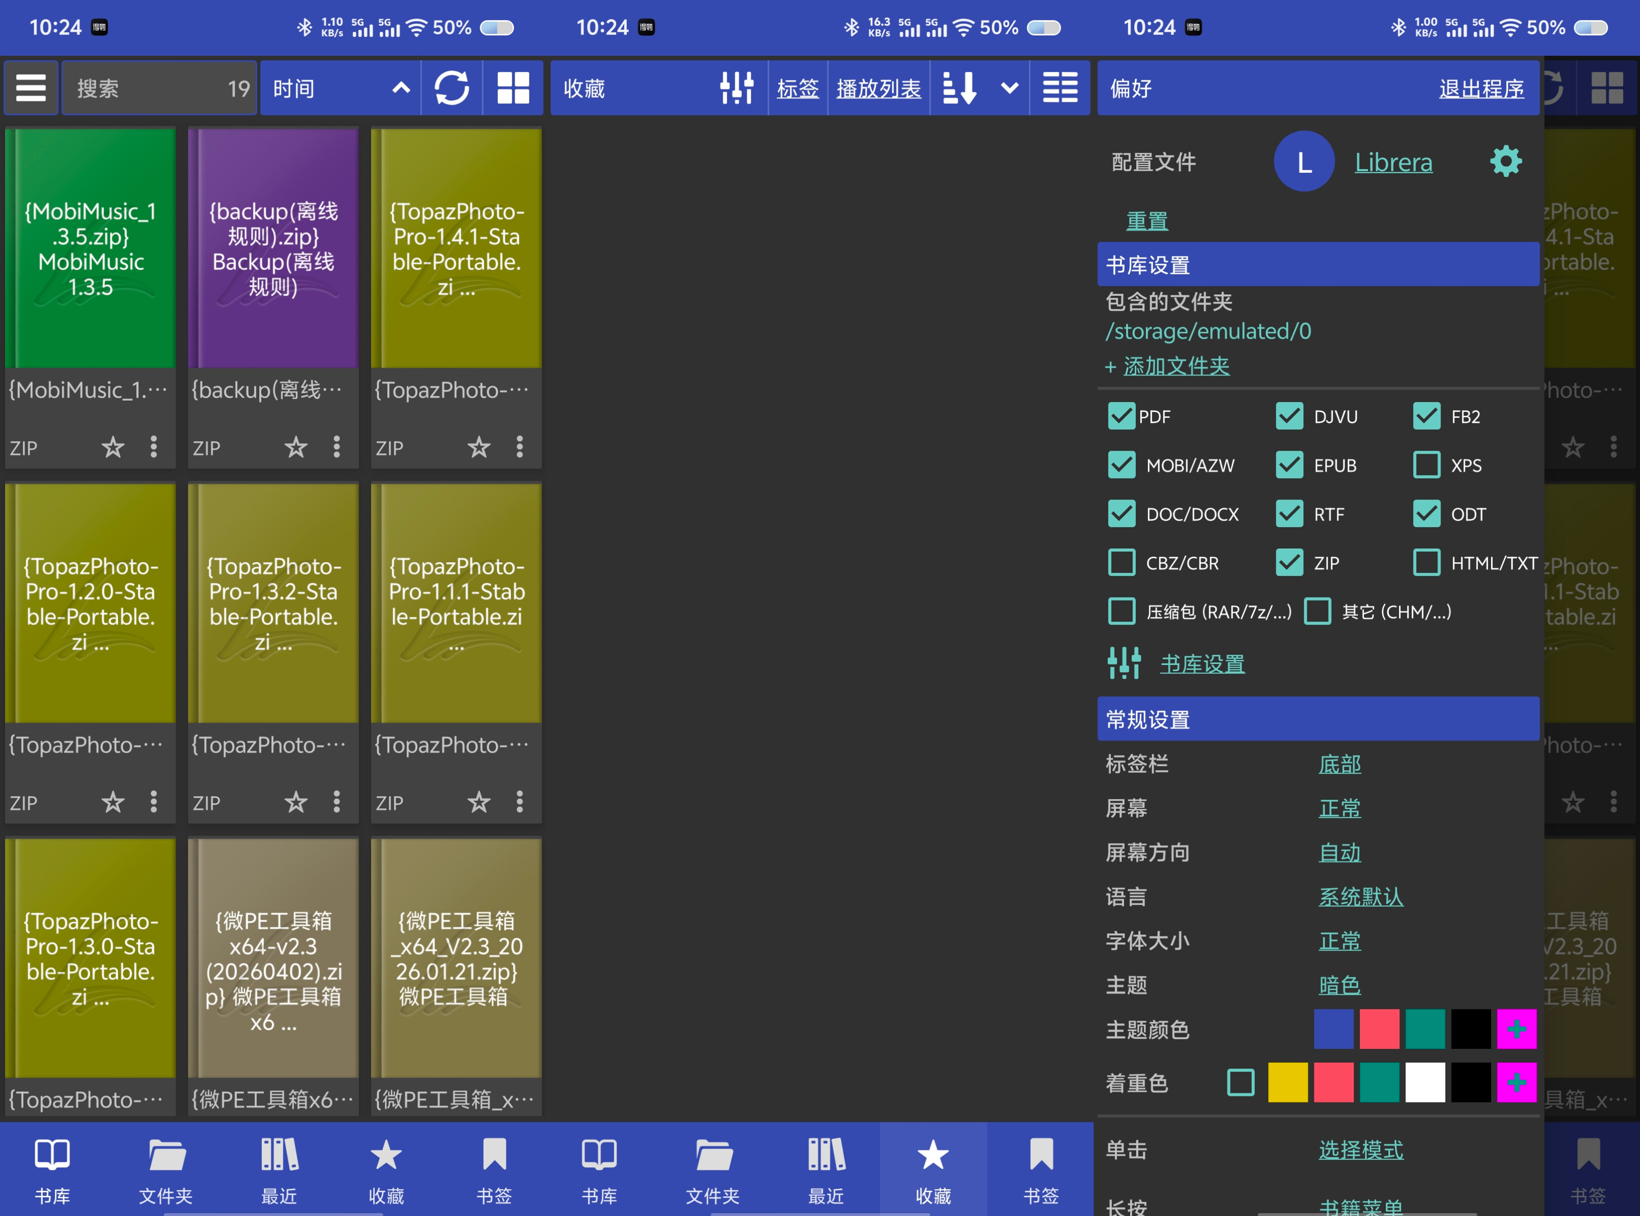Switch favorites to list view

click(1059, 88)
